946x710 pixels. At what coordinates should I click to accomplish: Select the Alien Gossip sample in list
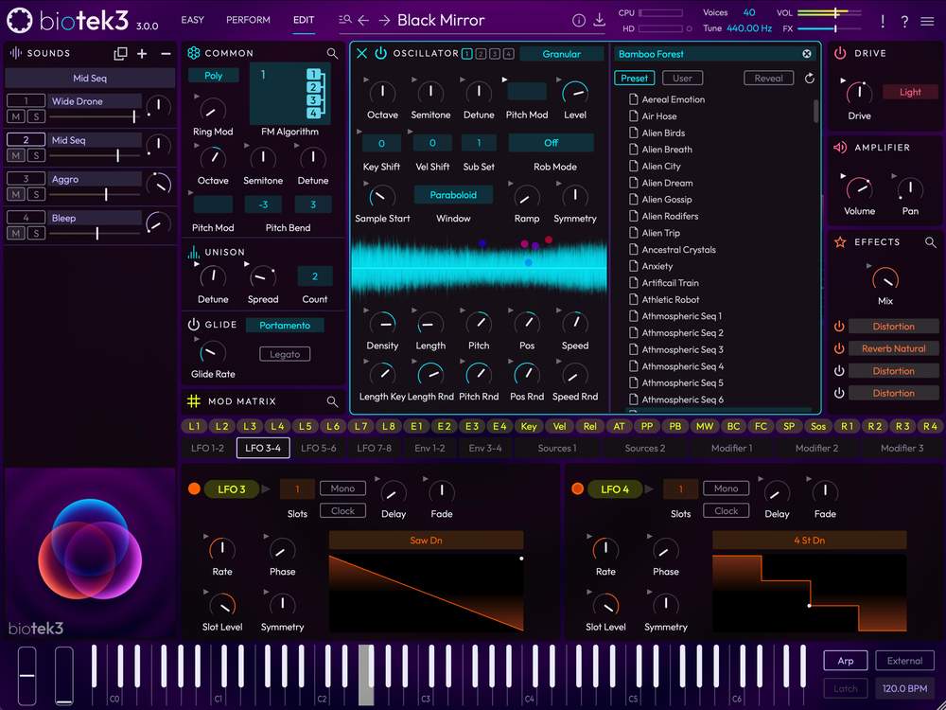667,200
